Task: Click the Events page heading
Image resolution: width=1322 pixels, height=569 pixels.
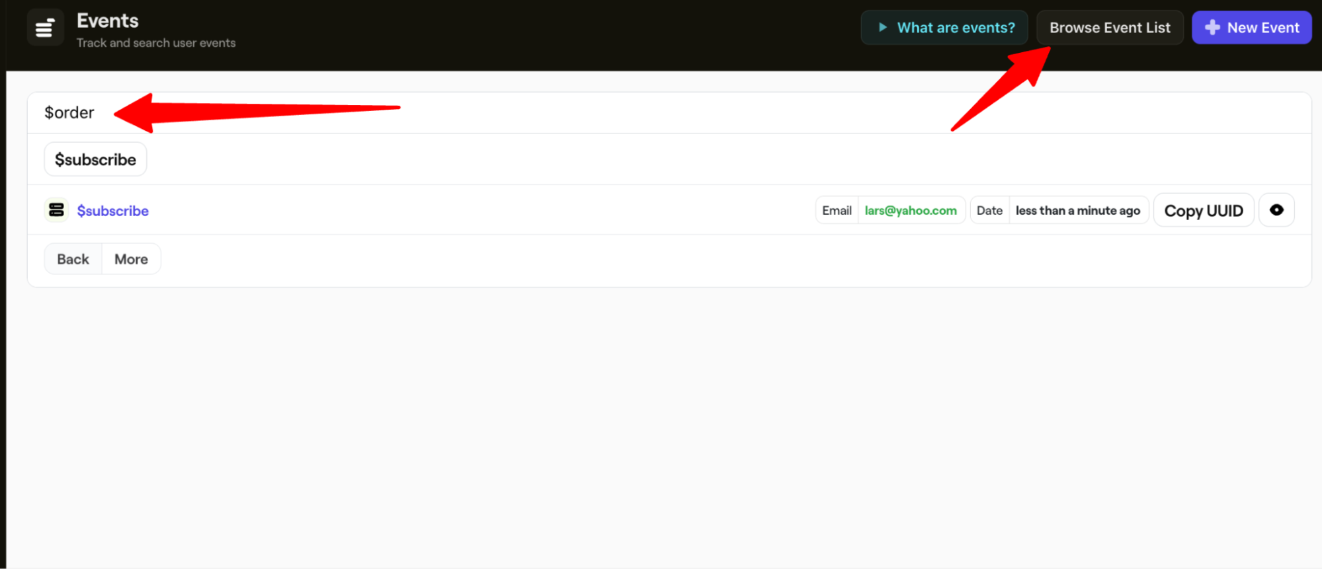Action: [107, 21]
